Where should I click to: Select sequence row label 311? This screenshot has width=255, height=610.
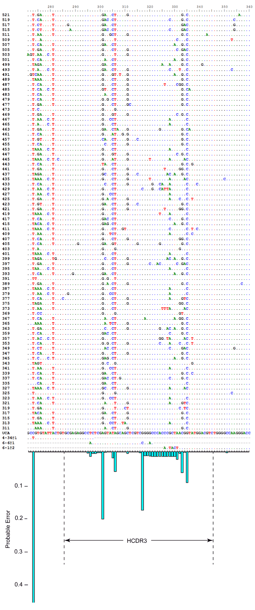[x=6, y=428]
